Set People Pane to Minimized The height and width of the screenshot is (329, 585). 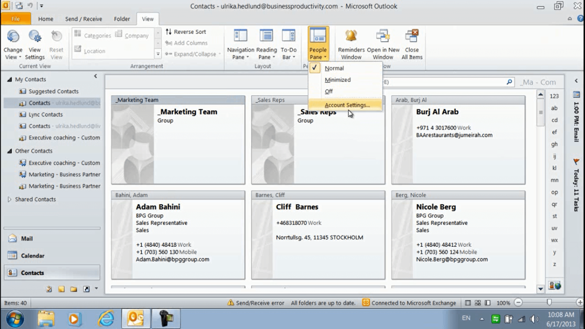point(337,80)
